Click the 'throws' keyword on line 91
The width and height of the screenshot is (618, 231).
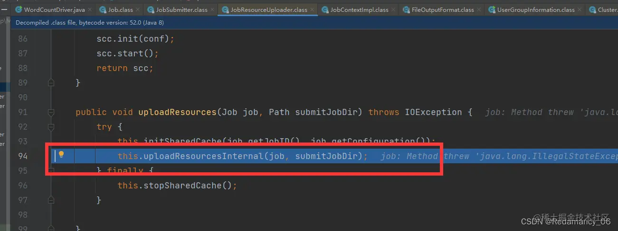click(384, 112)
